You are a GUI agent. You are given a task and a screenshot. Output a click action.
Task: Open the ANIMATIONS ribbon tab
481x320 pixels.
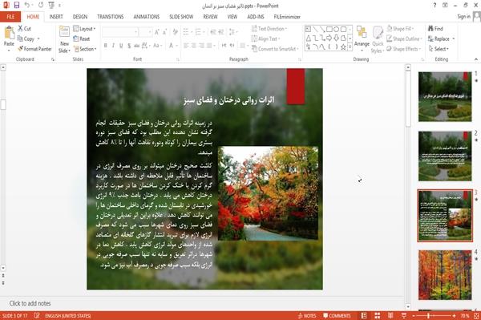pyautogui.click(x=147, y=17)
